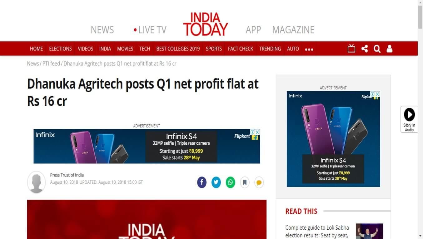Bookmark this article
The height and width of the screenshot is (239, 423).
pos(245,182)
